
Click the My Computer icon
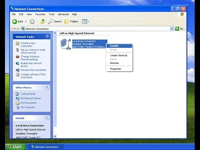17,107
